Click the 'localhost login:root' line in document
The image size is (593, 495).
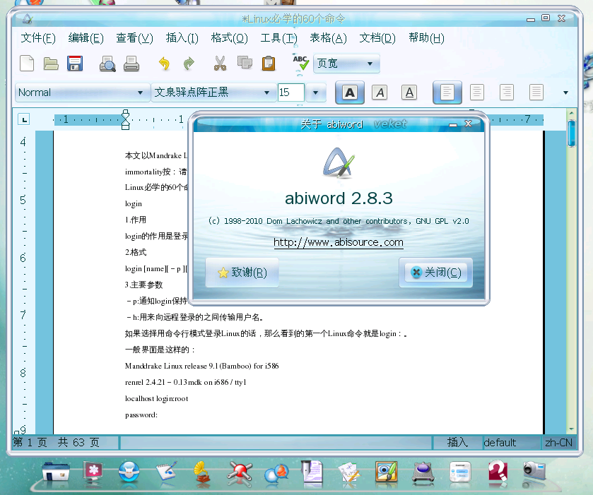pos(157,399)
